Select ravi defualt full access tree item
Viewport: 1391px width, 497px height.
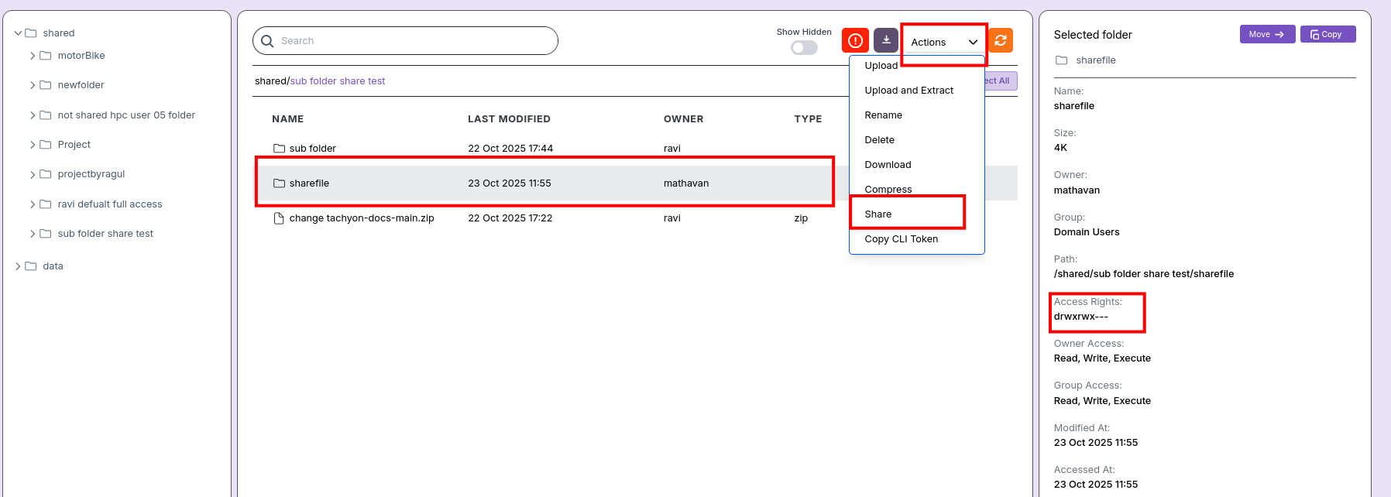pyautogui.click(x=110, y=204)
